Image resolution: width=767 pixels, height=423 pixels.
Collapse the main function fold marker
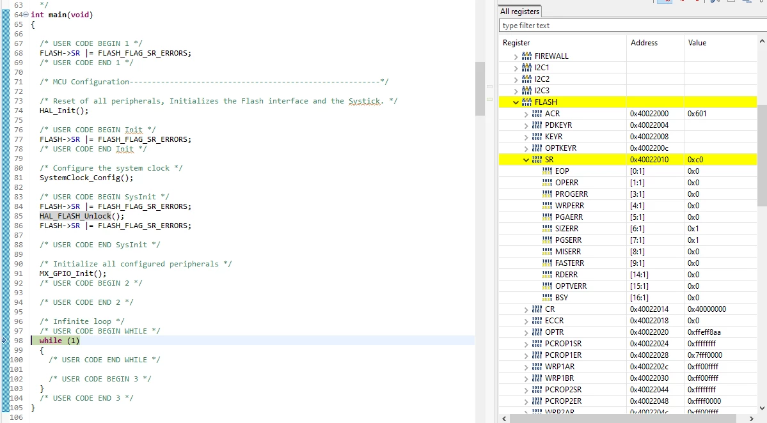tap(26, 15)
